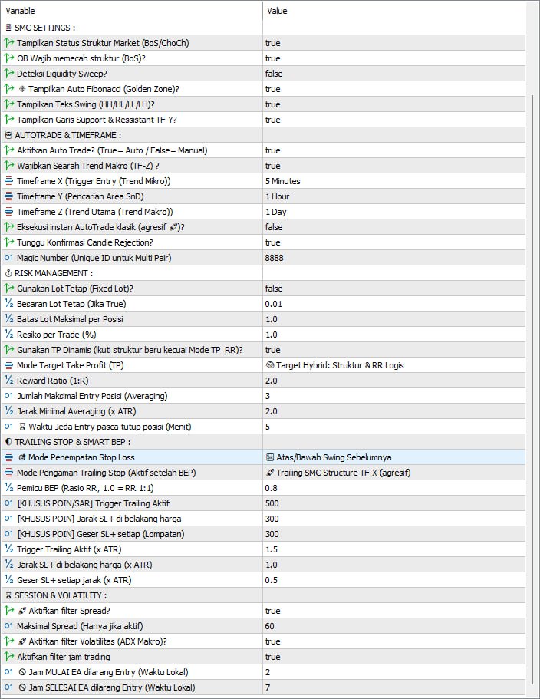Select the '[KHUSUS POIN] Geser SL+ setiap (Lompatan)' label

[x=100, y=534]
